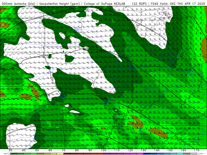Viewport: 207px width, 155px height.
Task: Click the 40 value on the color scale
Action: click(x=24, y=150)
